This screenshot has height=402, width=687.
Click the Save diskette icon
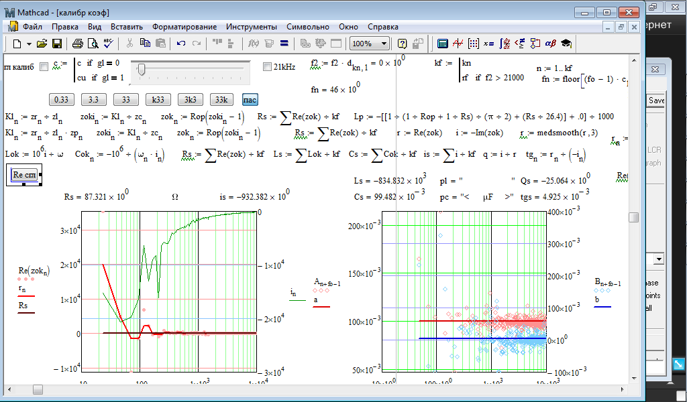pyautogui.click(x=57, y=44)
